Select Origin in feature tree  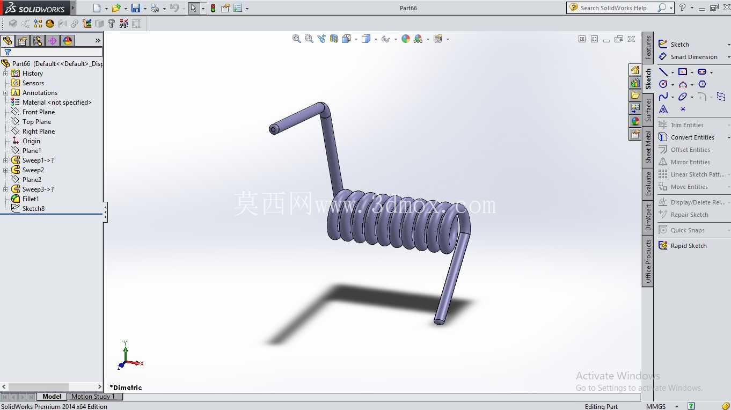point(31,141)
